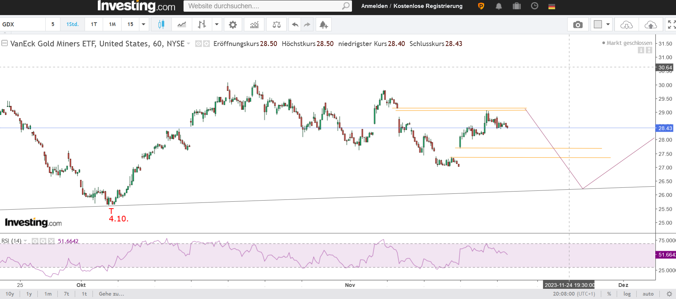Screen dimensions: 676x299
Task: Add an alert with bell-plus icon
Action: 324,25
